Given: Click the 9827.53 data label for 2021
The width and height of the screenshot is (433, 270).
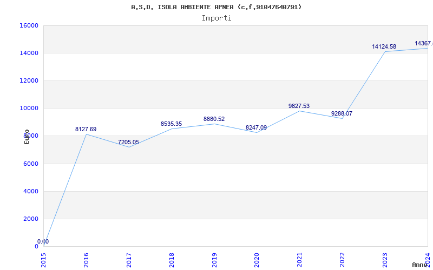Looking at the screenshot, I should click(299, 106).
